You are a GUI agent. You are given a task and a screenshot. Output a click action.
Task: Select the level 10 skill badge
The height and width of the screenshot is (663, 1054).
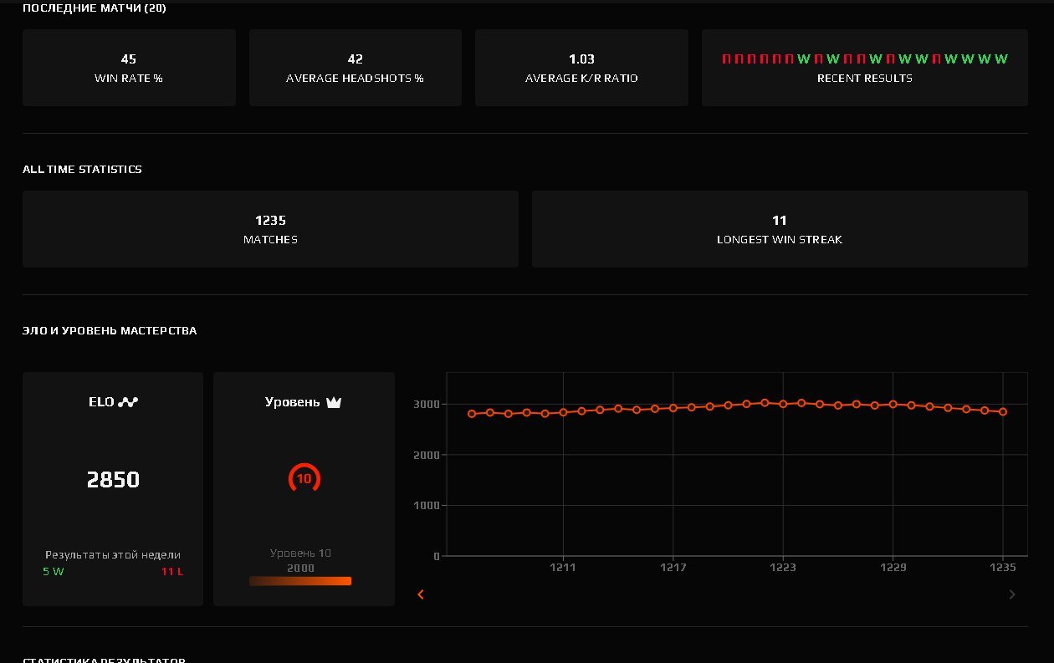pyautogui.click(x=304, y=477)
